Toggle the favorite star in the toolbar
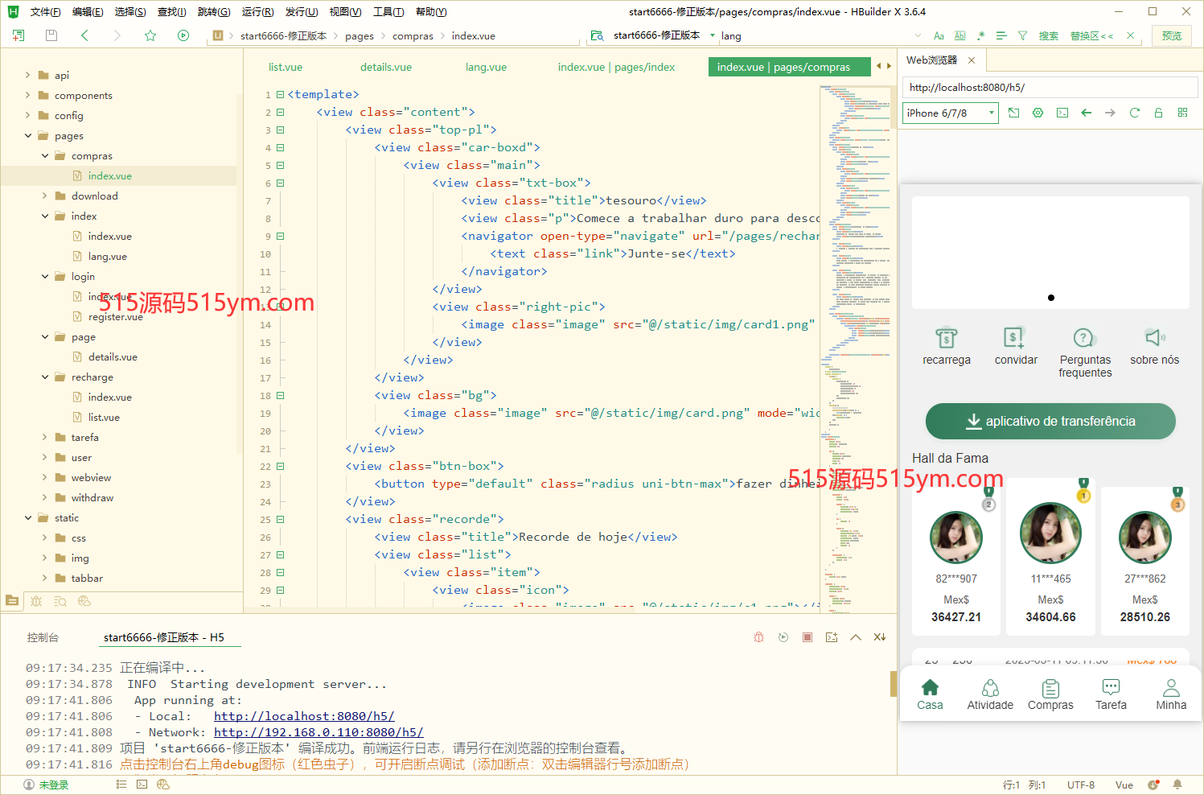The width and height of the screenshot is (1204, 795). click(150, 35)
